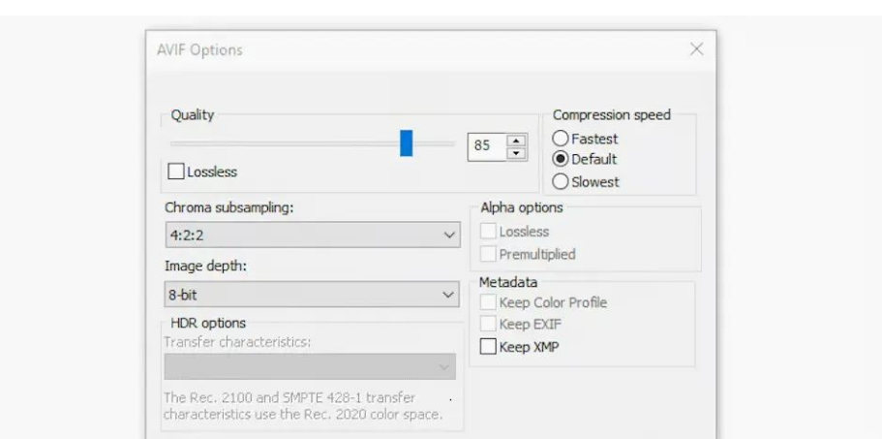882x439 pixels.
Task: Click the Quality value field showing 85
Action: coord(486,146)
